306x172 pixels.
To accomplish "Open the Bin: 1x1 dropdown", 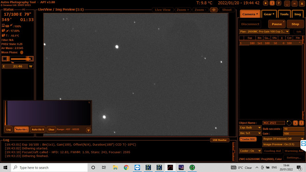I will point(250,133).
